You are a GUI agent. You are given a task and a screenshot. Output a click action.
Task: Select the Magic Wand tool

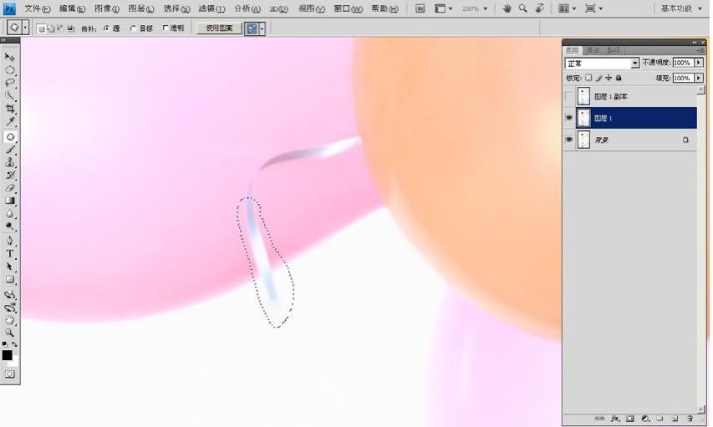tap(9, 96)
